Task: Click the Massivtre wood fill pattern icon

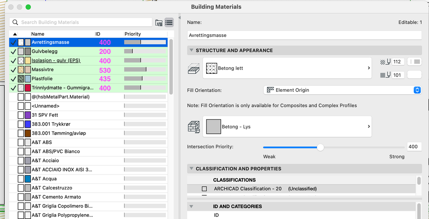Action: point(21,69)
